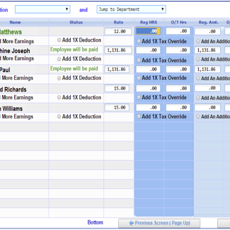
Task: Click highlighted Reg HRS field for Matthews
Action: point(148,31)
